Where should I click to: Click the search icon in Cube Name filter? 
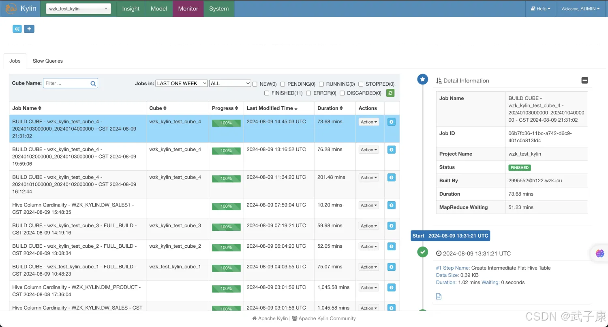pyautogui.click(x=93, y=84)
